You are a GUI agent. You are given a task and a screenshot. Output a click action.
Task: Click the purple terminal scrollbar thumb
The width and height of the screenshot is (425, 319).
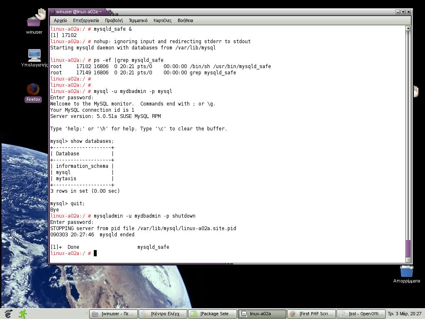408,248
